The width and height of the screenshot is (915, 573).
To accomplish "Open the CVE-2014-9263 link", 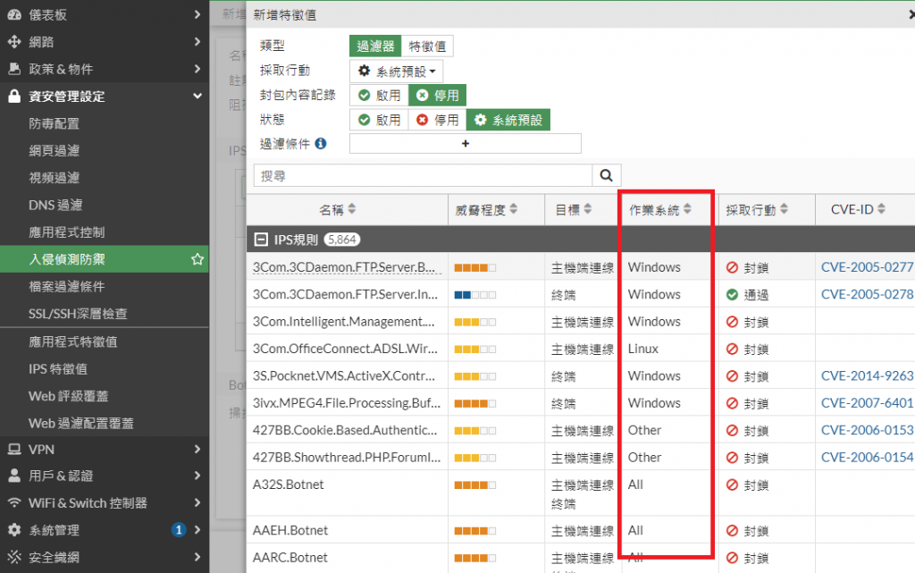I will [866, 376].
